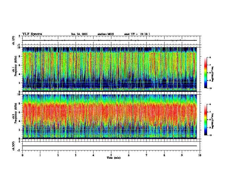Click the "4" kHz tick of the ch.1 spectrogram

click(x=20, y=74)
